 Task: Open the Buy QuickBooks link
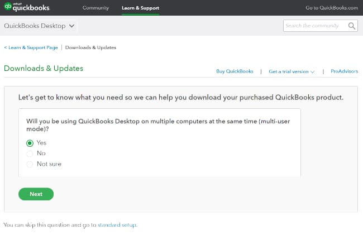point(235,71)
